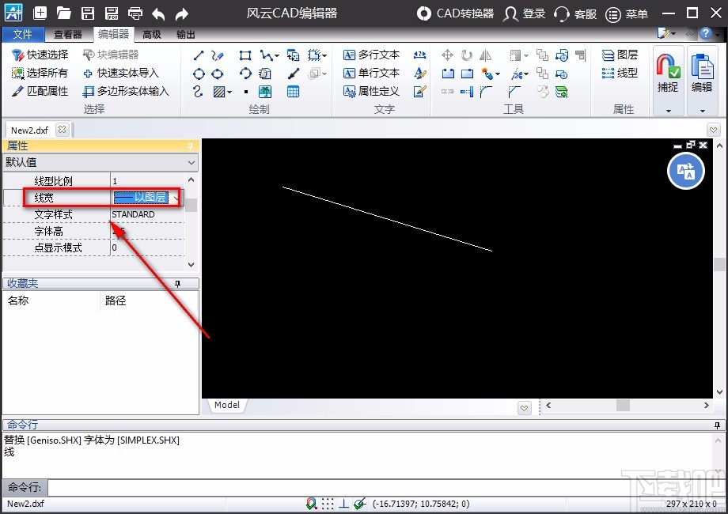Open the 线宽 line width dropdown
The image size is (728, 514).
[176, 198]
